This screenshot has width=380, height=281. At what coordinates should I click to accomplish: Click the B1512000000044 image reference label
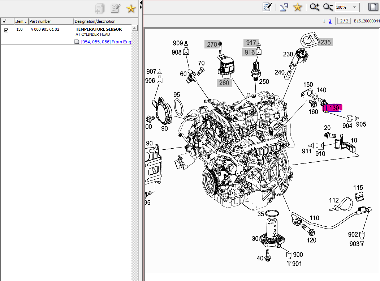366,21
